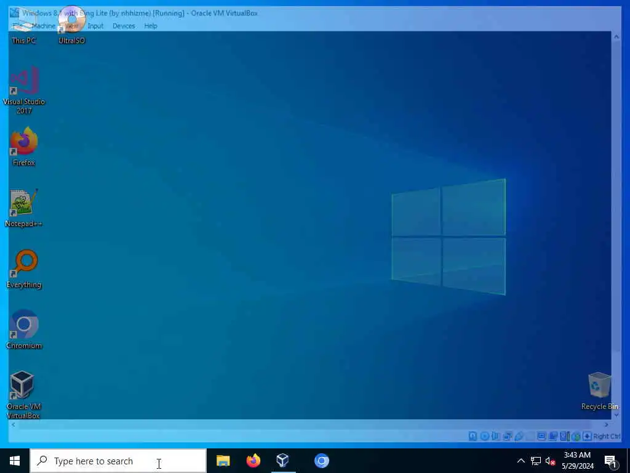Screen dimensions: 630x473
Task: Select the Visual Studio 2017 shortcut
Action: point(24,91)
